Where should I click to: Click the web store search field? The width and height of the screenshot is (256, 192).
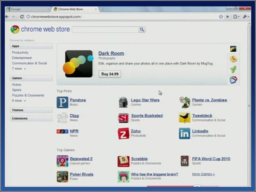[x=105, y=30]
